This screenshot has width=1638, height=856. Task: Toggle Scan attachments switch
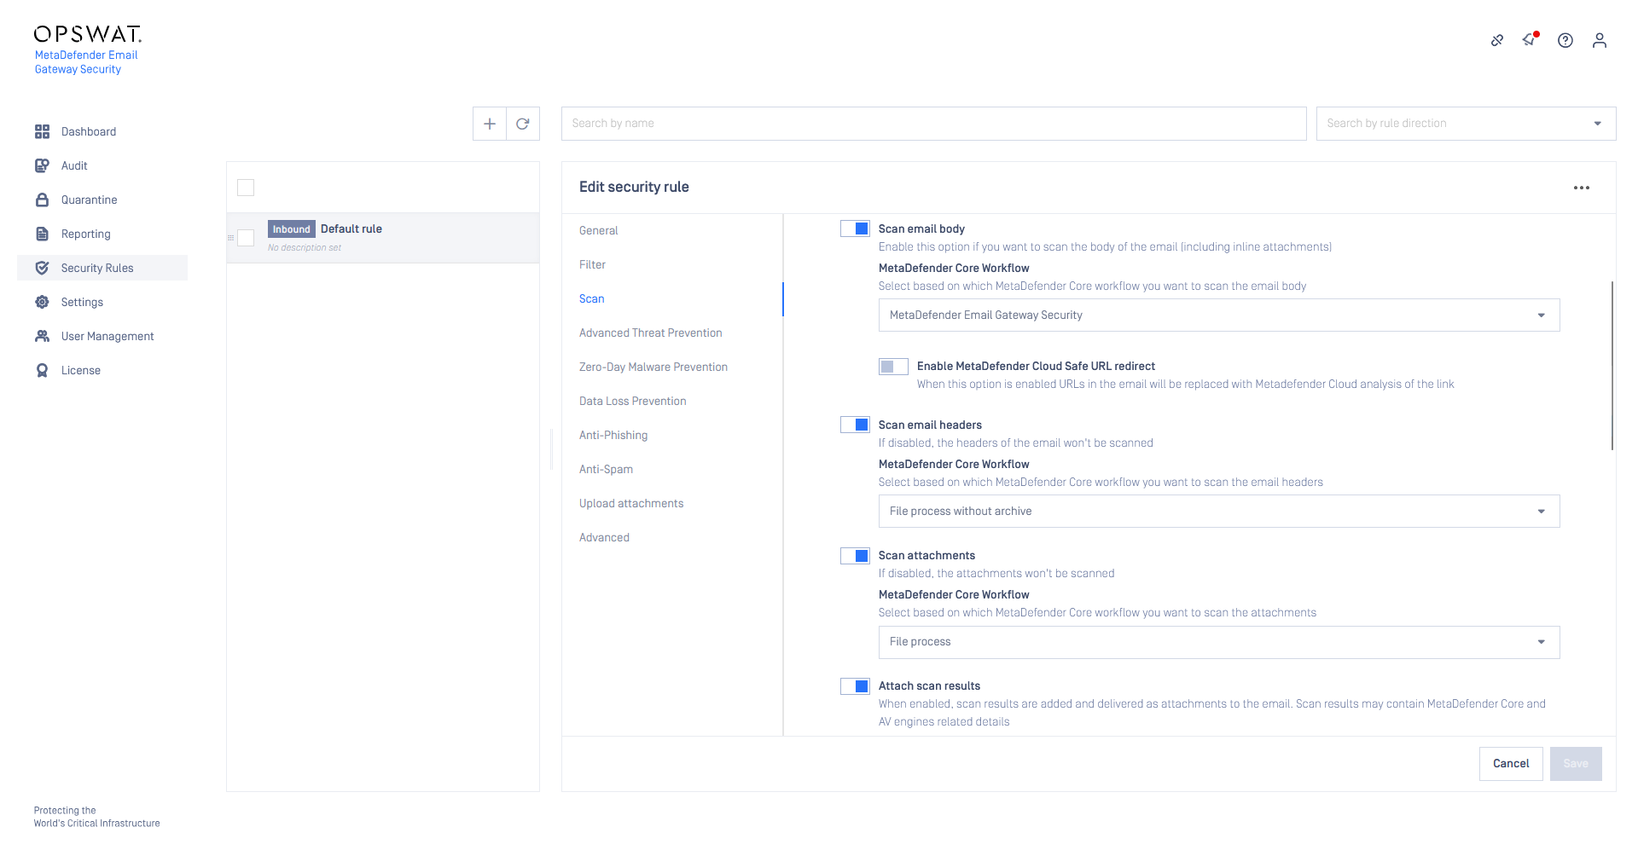click(x=855, y=556)
